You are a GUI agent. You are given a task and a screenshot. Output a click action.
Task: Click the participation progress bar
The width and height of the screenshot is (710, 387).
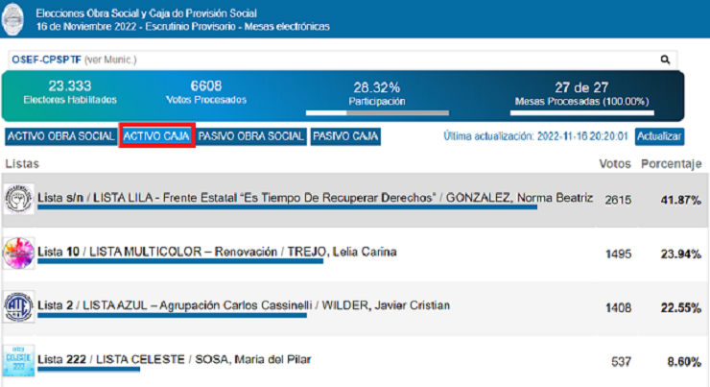pos(379,112)
